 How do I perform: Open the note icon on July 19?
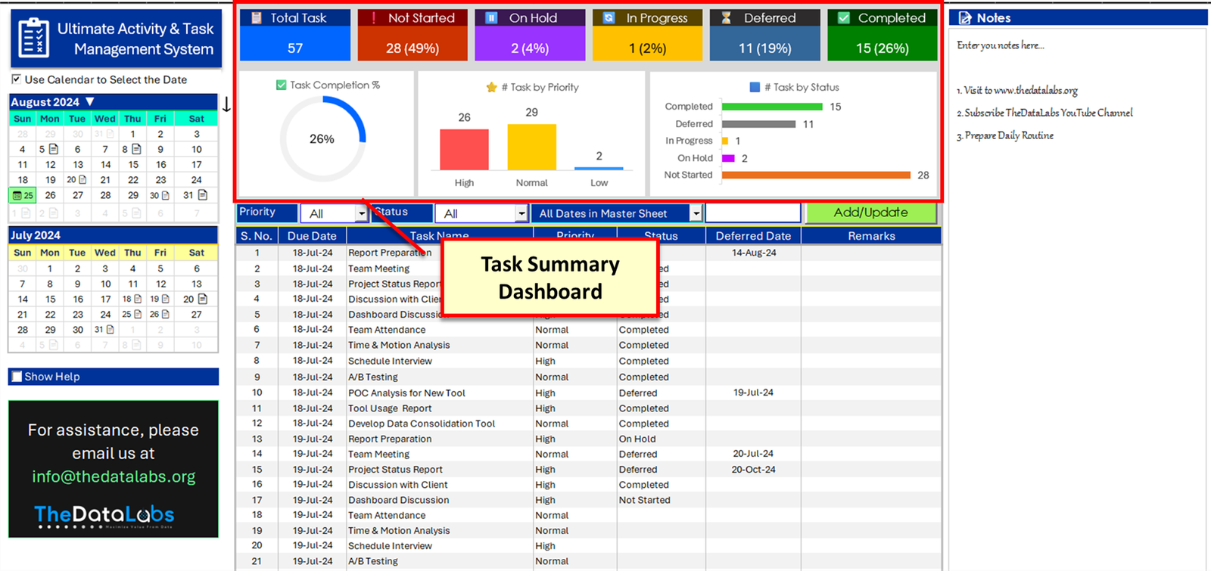(x=165, y=299)
